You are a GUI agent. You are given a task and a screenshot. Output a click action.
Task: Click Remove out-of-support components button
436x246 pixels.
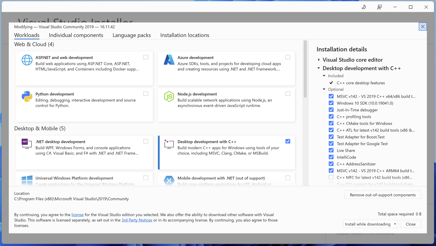[x=383, y=195]
